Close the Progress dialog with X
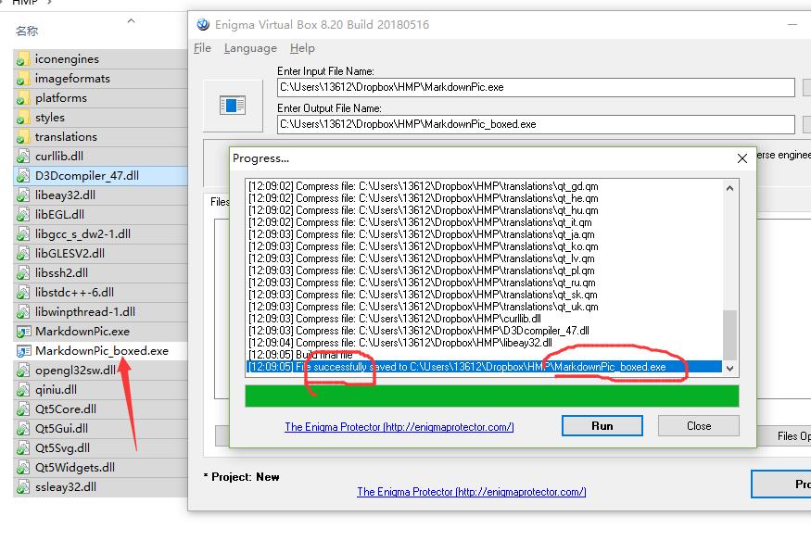 tap(741, 158)
